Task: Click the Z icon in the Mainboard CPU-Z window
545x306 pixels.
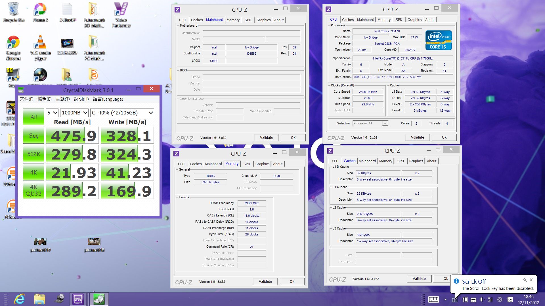Action: point(177,10)
